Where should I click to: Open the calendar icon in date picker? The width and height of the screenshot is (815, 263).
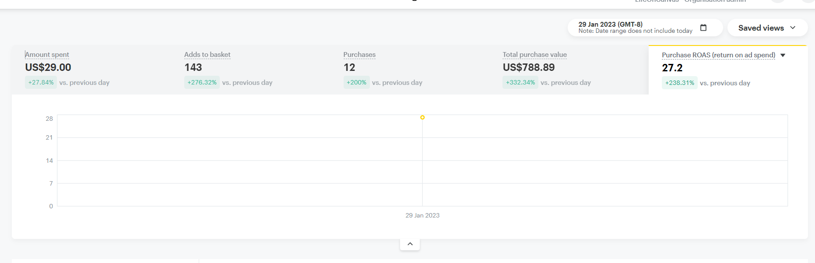pyautogui.click(x=703, y=28)
